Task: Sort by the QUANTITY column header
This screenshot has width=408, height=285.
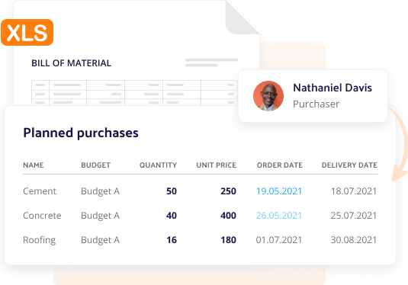Action: pyautogui.click(x=158, y=165)
